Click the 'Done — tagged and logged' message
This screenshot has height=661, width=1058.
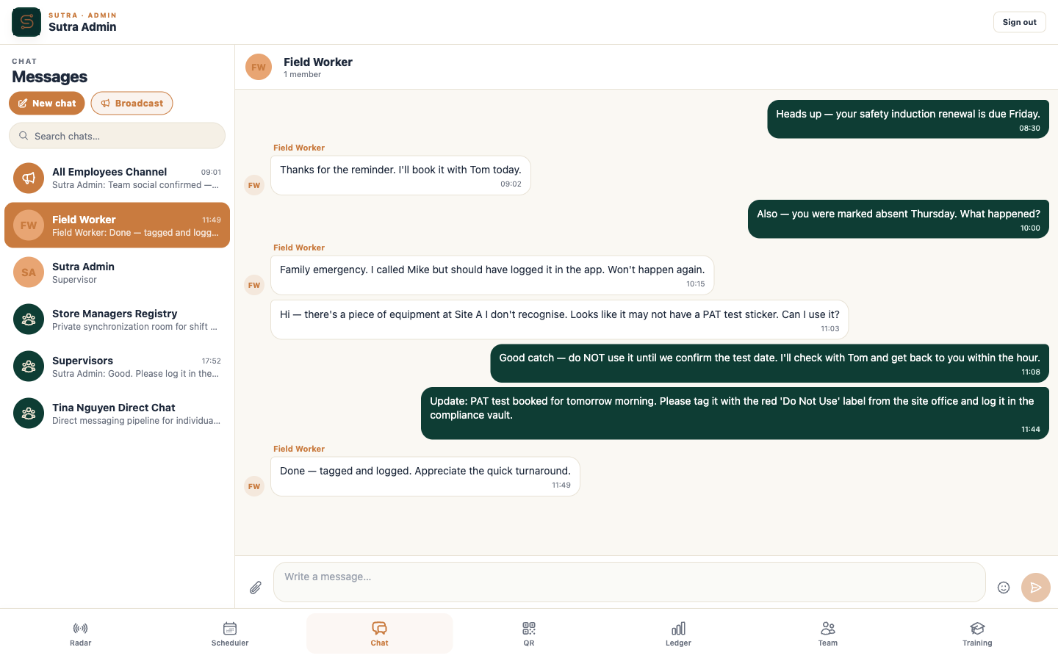click(x=425, y=477)
